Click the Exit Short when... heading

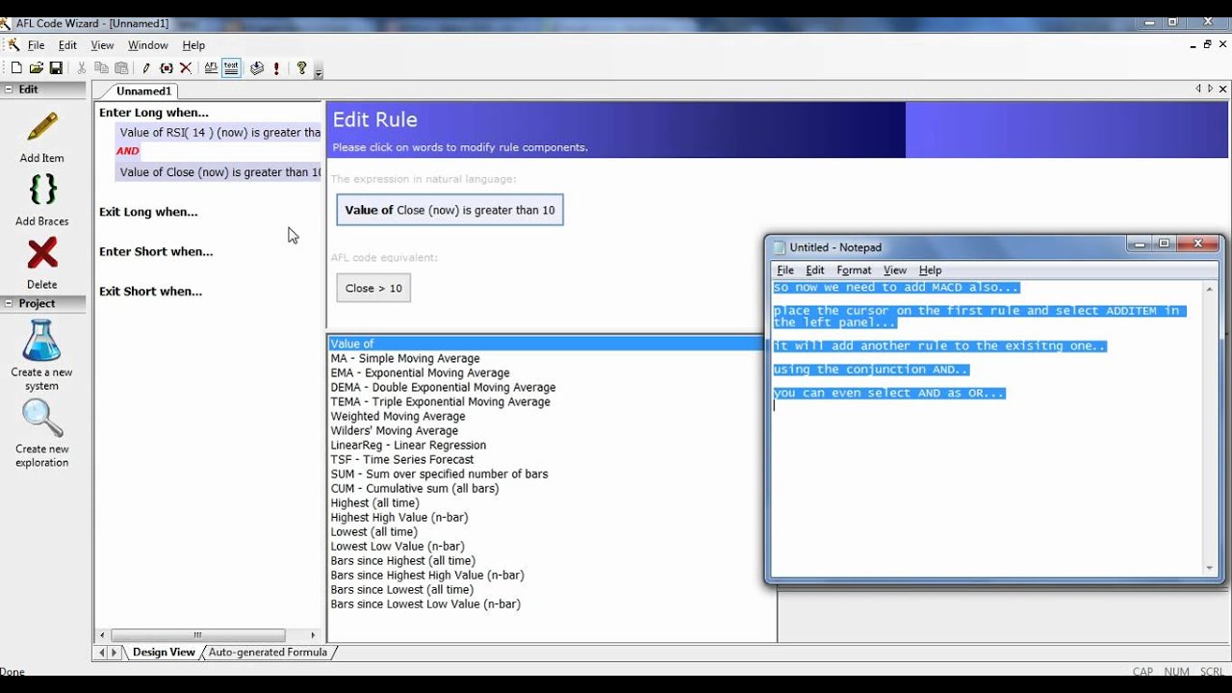tap(150, 291)
